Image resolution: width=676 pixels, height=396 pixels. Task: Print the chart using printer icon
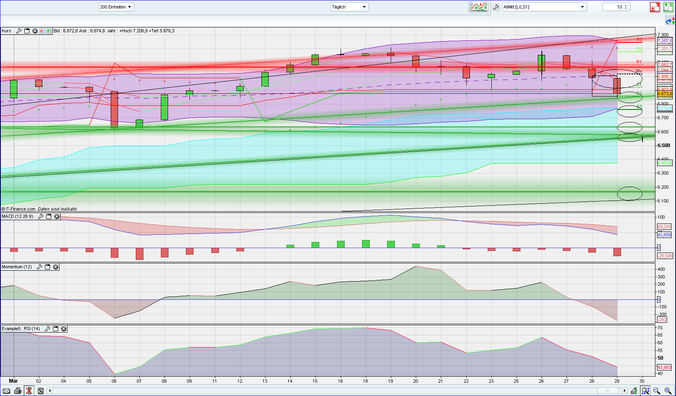tap(18, 391)
